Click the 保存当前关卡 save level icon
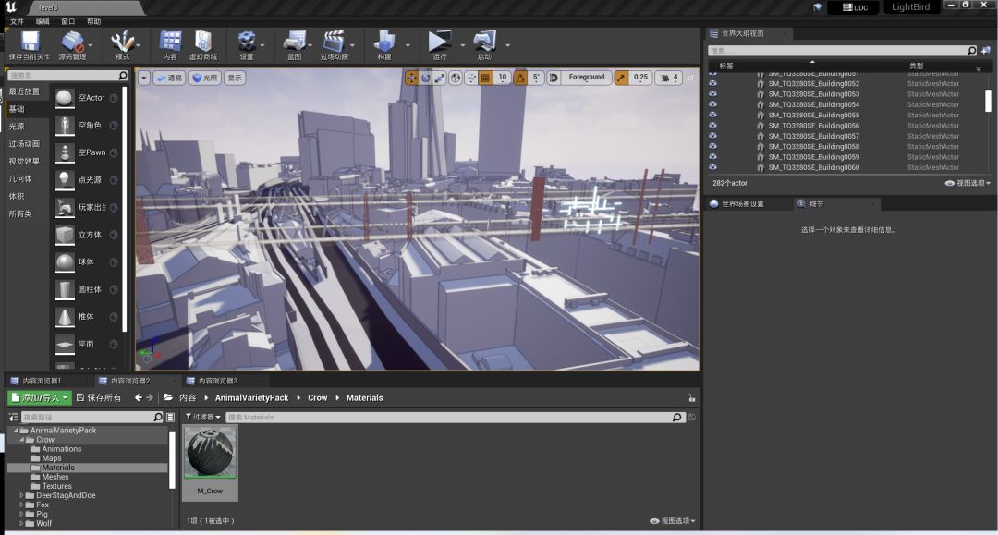Image resolution: width=998 pixels, height=535 pixels. click(30, 42)
